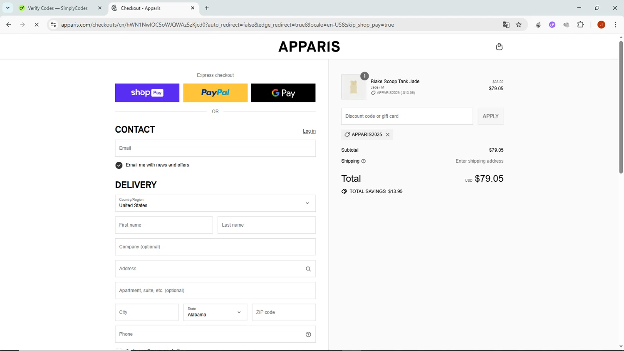
Task: Open the tab search dropdown arrow
Action: pos(7,8)
